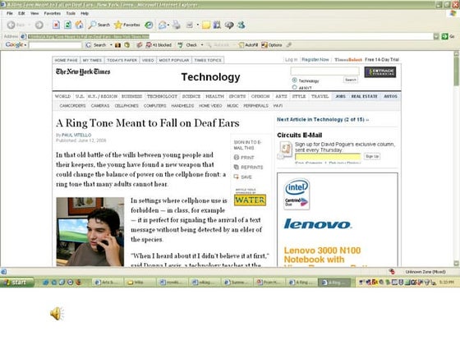Image resolution: width=460 pixels, height=345 pixels.
Task: Click the vertical scrollbar down arrow
Action: (x=456, y=263)
